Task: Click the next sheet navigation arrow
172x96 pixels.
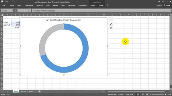Action: tap(7, 91)
